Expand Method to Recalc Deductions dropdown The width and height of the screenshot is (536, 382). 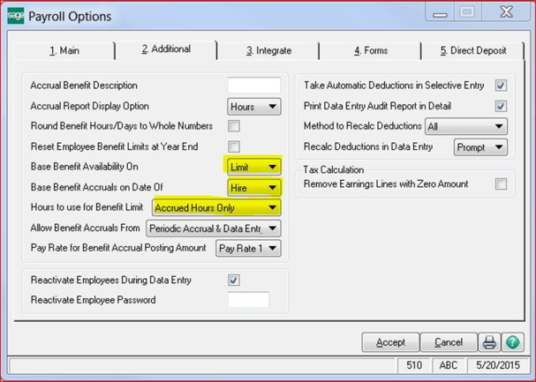pyautogui.click(x=465, y=127)
